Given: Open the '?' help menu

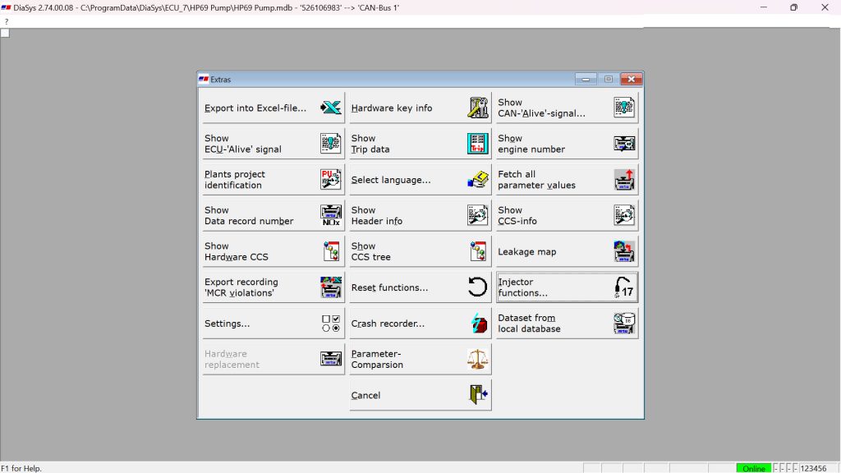Looking at the screenshot, I should click(x=7, y=21).
